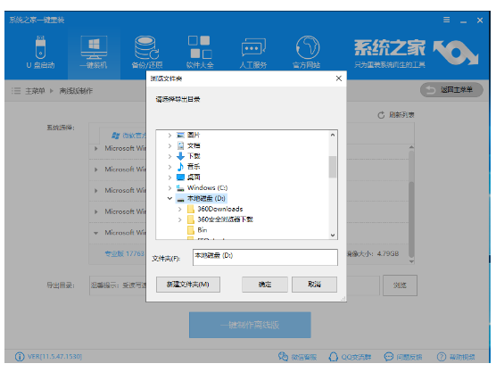Viewport: 496px width, 372px height.
Task: Click the 浏览 browse button behind dialog
Action: [x=400, y=285]
